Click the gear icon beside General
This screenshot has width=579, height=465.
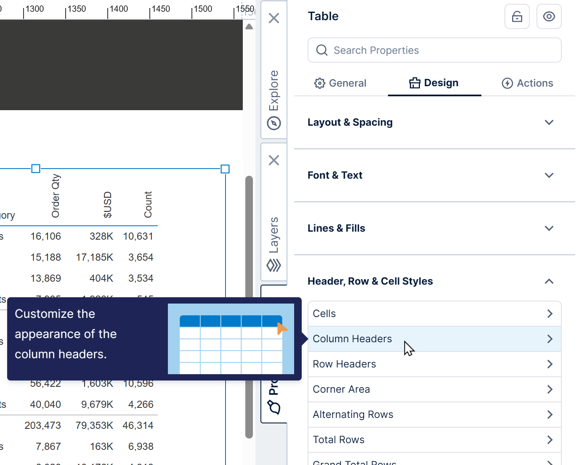(320, 83)
